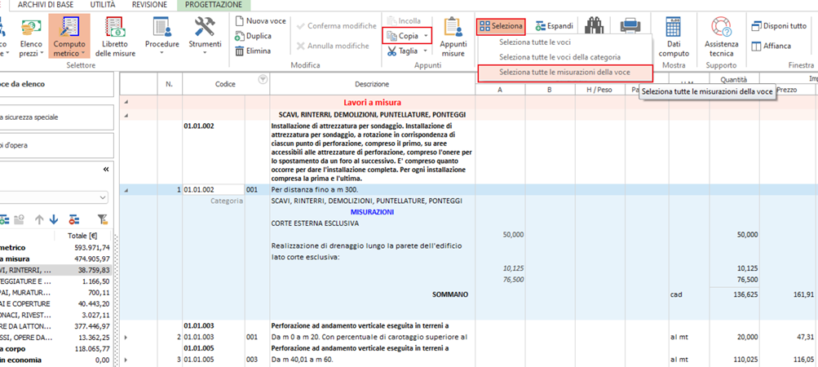Create a Nuova voce

click(x=260, y=21)
